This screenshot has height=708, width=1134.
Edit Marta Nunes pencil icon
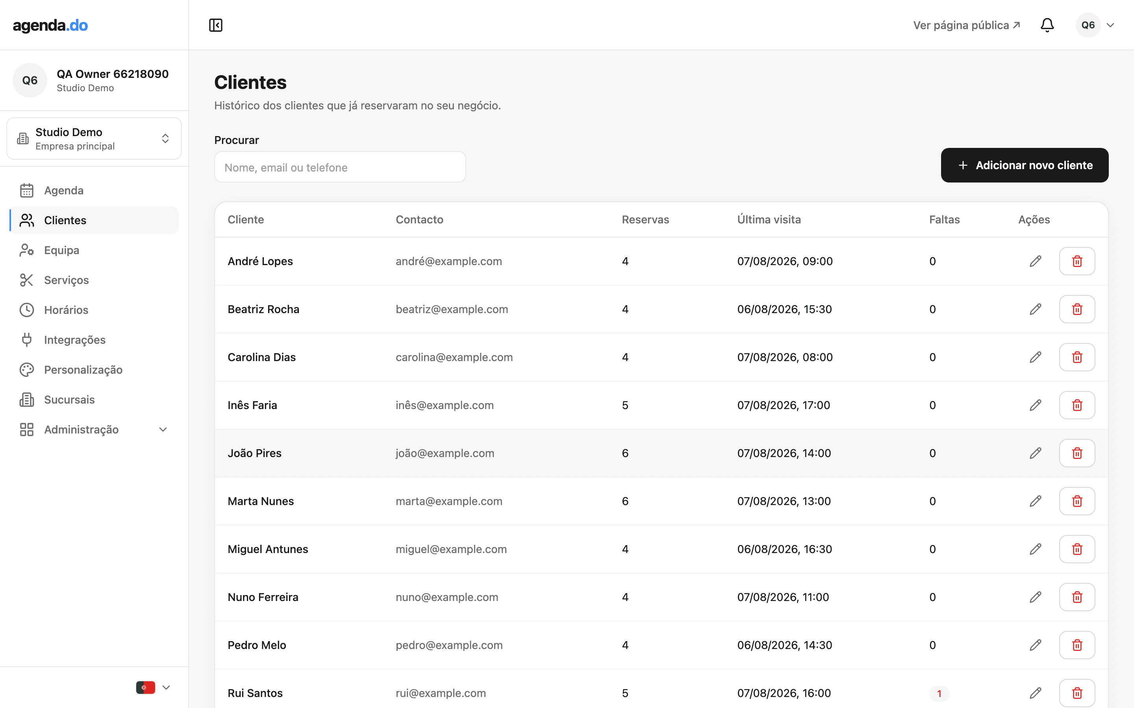(x=1036, y=501)
